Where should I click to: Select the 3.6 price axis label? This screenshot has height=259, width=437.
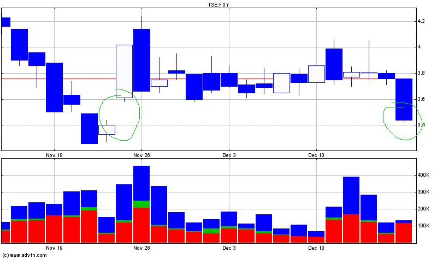421,99
